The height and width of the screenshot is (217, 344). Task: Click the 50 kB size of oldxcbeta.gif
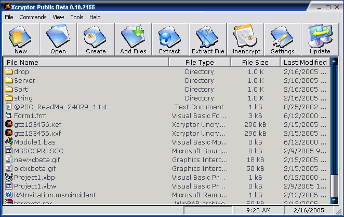coord(255,169)
